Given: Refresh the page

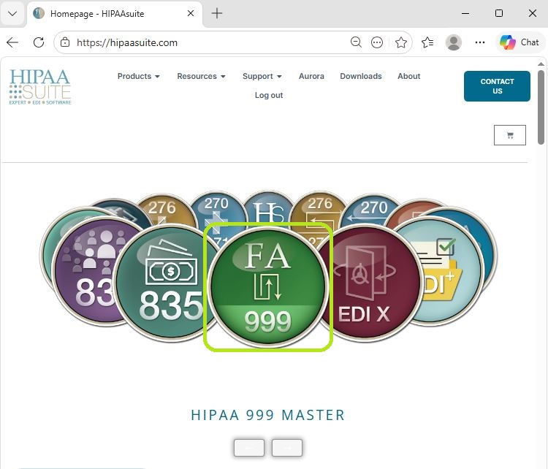Looking at the screenshot, I should tap(39, 42).
